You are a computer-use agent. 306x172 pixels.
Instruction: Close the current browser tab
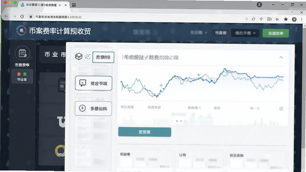(x=65, y=5)
